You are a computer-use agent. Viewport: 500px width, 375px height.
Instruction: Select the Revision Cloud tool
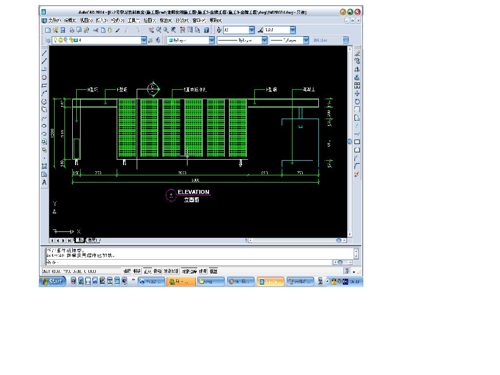click(44, 109)
